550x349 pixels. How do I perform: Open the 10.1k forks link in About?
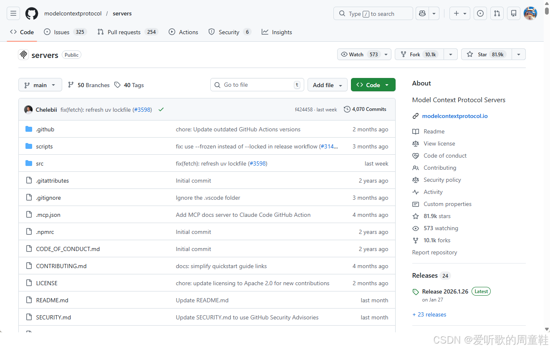point(437,241)
